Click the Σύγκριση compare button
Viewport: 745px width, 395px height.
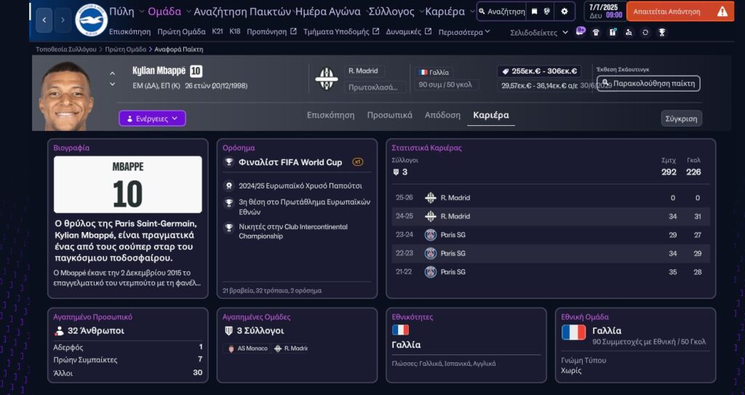click(x=681, y=119)
